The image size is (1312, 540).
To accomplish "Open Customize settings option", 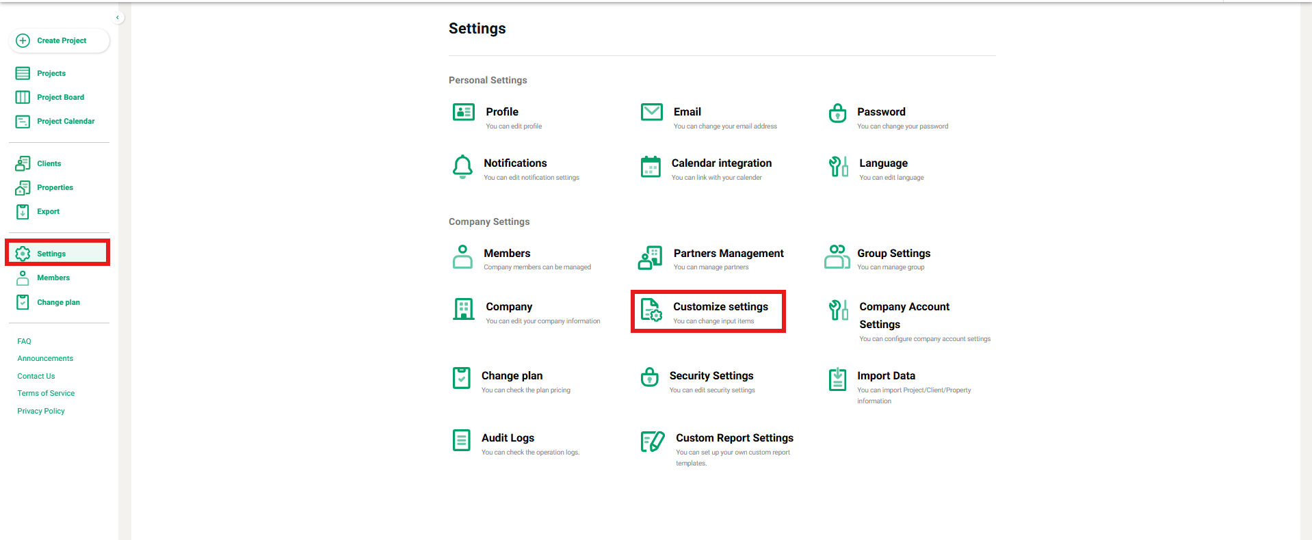I will [x=720, y=307].
